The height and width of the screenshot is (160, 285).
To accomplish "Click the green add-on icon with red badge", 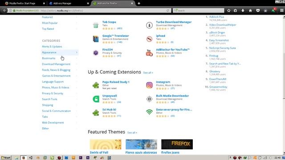I will point(273,10).
